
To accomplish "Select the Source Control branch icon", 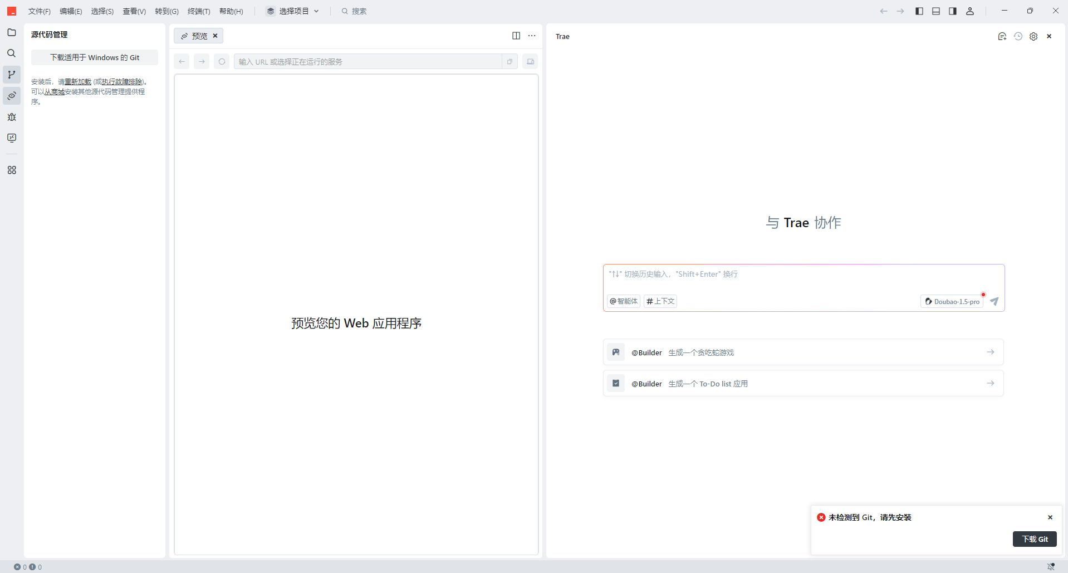I will pos(12,75).
